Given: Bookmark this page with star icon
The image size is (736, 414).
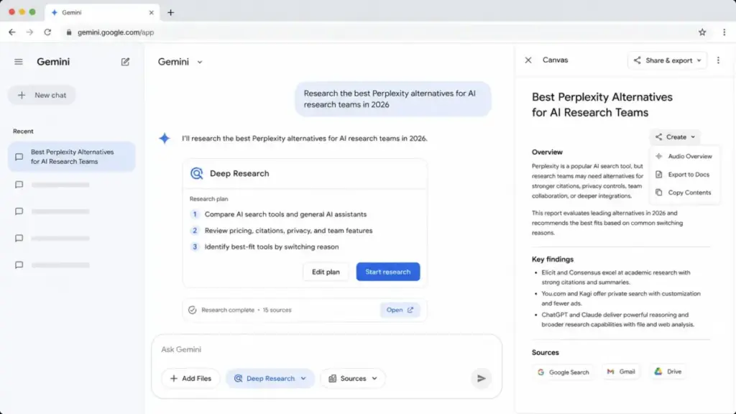Looking at the screenshot, I should pos(702,32).
